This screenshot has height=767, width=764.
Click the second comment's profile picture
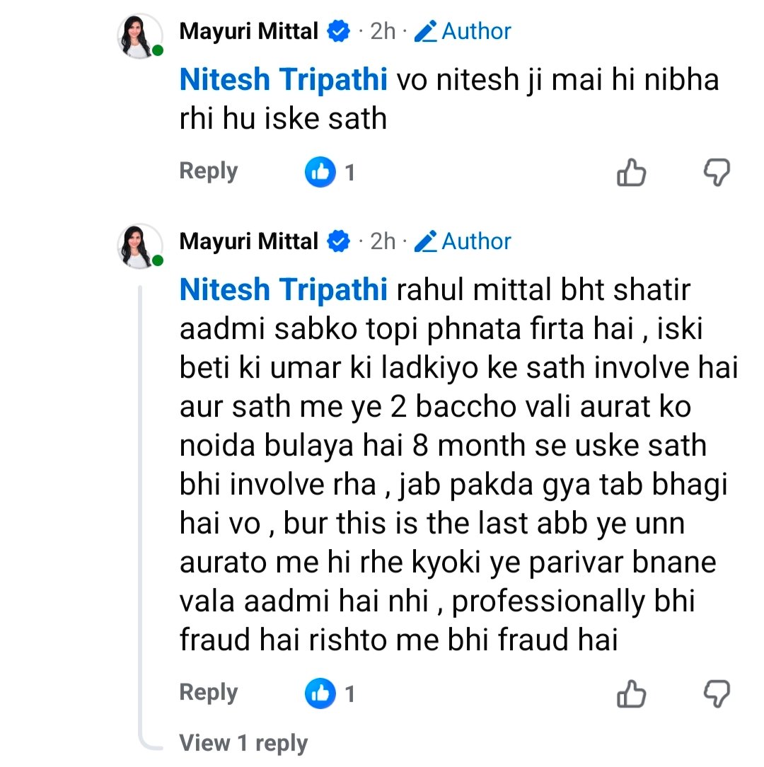click(x=139, y=246)
